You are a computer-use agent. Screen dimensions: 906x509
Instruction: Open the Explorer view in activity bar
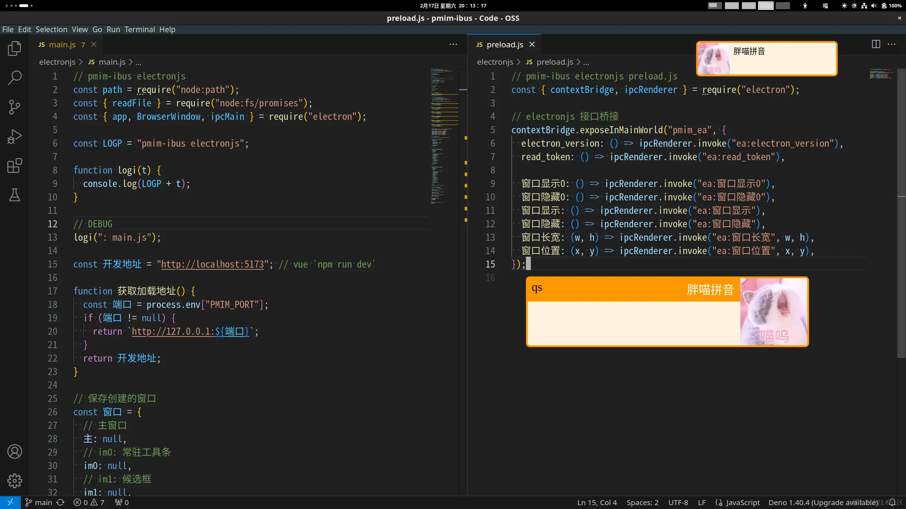coord(15,48)
